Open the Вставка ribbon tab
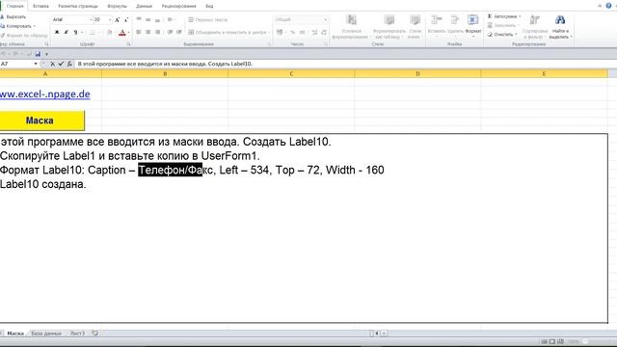 tap(40, 6)
